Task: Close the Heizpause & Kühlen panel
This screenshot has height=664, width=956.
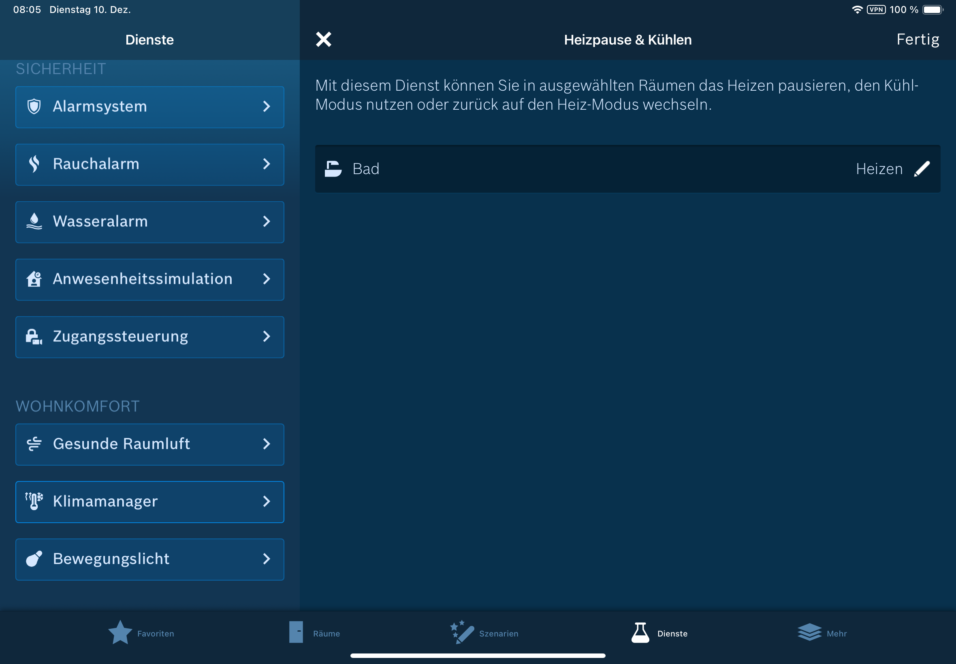Action: (323, 40)
